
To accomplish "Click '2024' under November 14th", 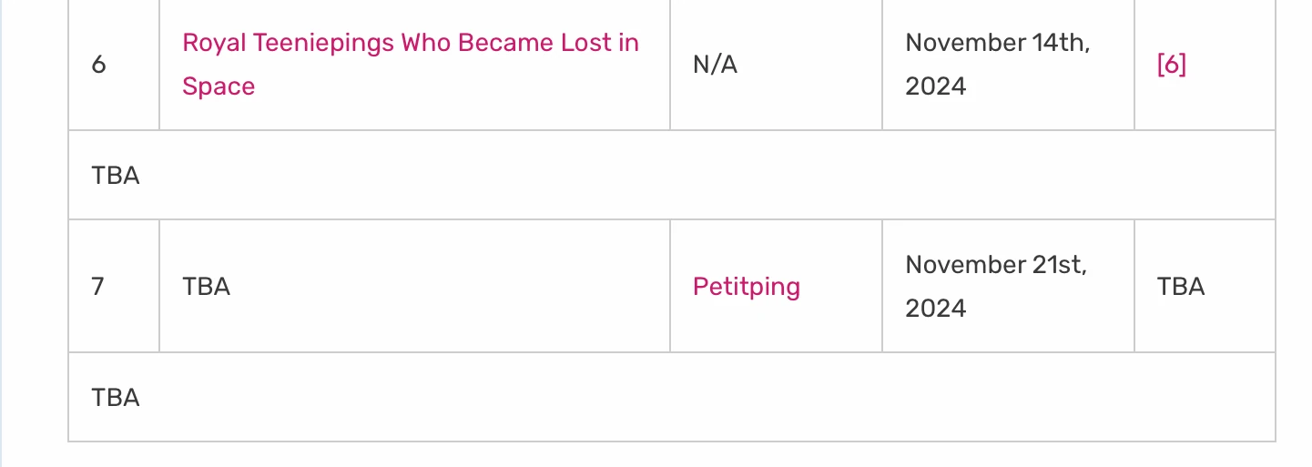I will coord(935,86).
